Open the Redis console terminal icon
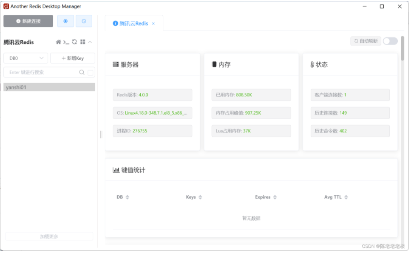This screenshot has width=411, height=261. pos(66,42)
